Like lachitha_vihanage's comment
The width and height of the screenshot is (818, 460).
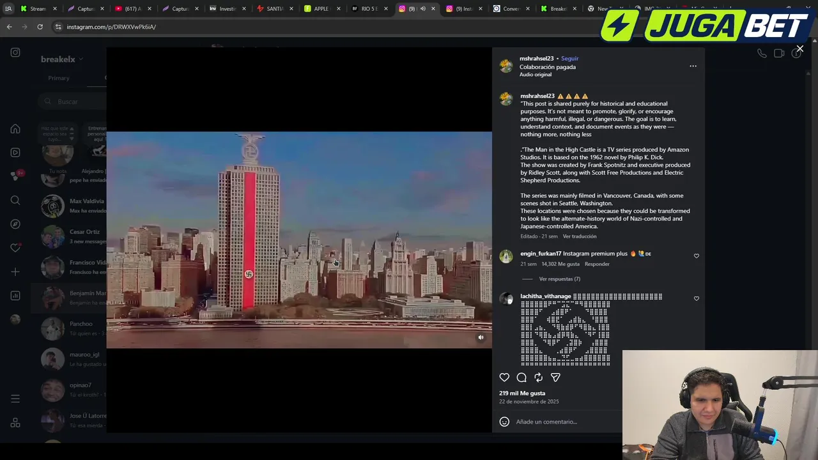[x=697, y=298]
